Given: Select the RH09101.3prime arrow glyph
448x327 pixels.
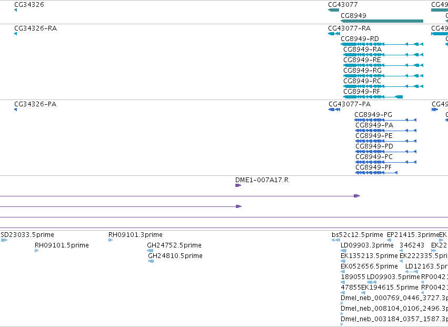Looking at the screenshot, I should [111, 241].
